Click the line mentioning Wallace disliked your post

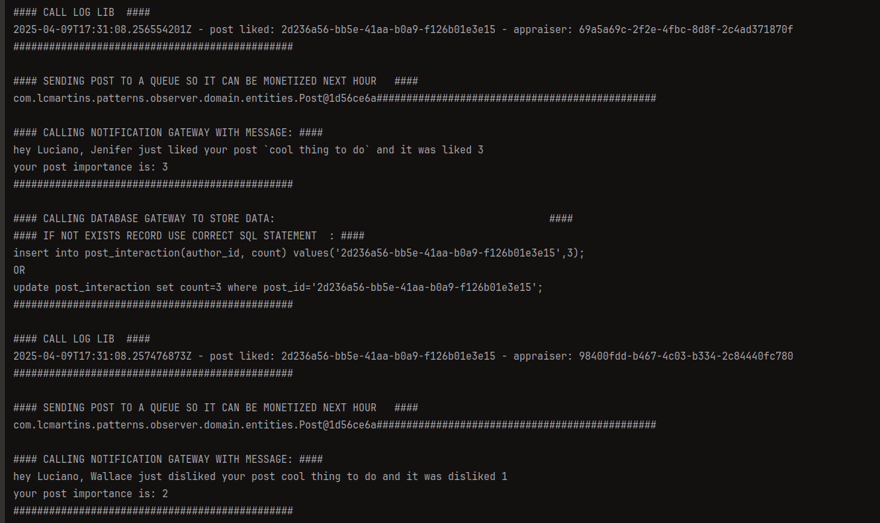click(x=260, y=476)
